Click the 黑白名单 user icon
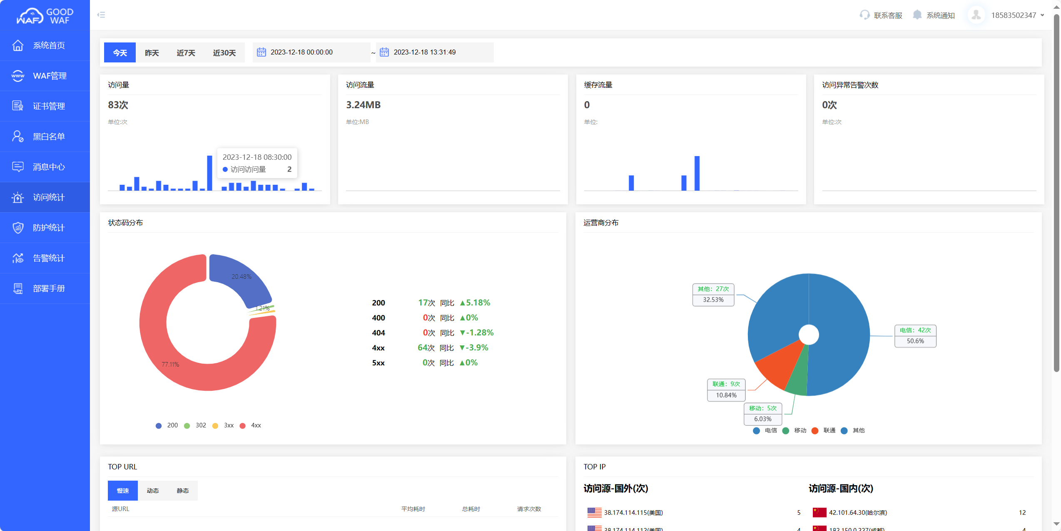1061x531 pixels. (x=18, y=136)
